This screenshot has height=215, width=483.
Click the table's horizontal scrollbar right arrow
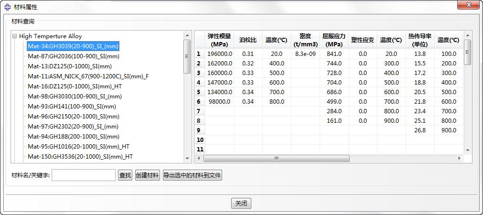460,159
